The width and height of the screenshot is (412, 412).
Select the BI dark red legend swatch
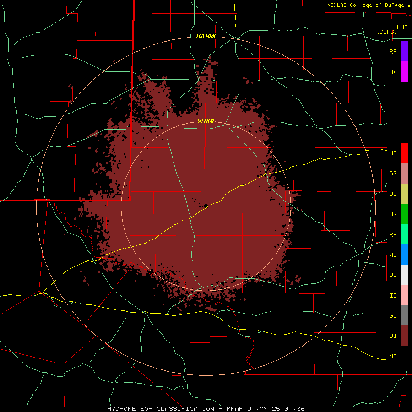pyautogui.click(x=404, y=336)
